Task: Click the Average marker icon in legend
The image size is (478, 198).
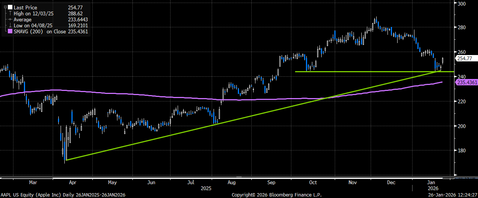Action: [10, 19]
